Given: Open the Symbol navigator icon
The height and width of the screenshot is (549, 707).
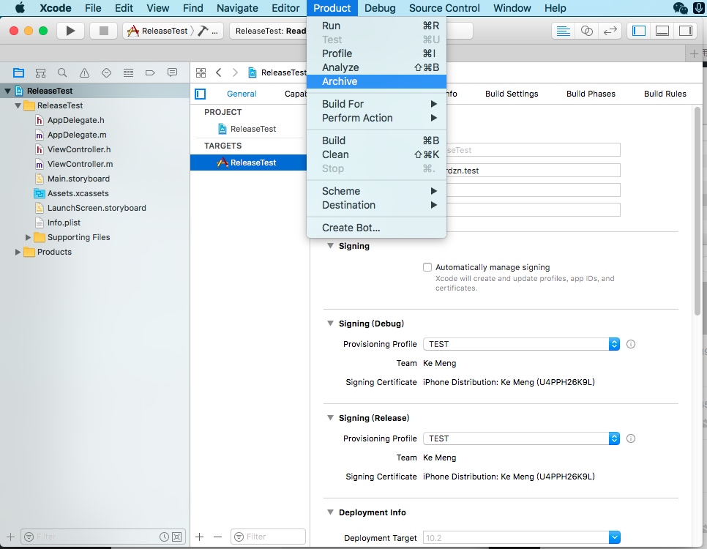Looking at the screenshot, I should pyautogui.click(x=40, y=72).
